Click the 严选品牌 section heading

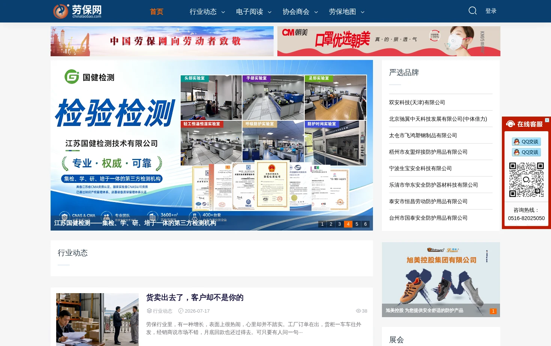click(x=404, y=72)
